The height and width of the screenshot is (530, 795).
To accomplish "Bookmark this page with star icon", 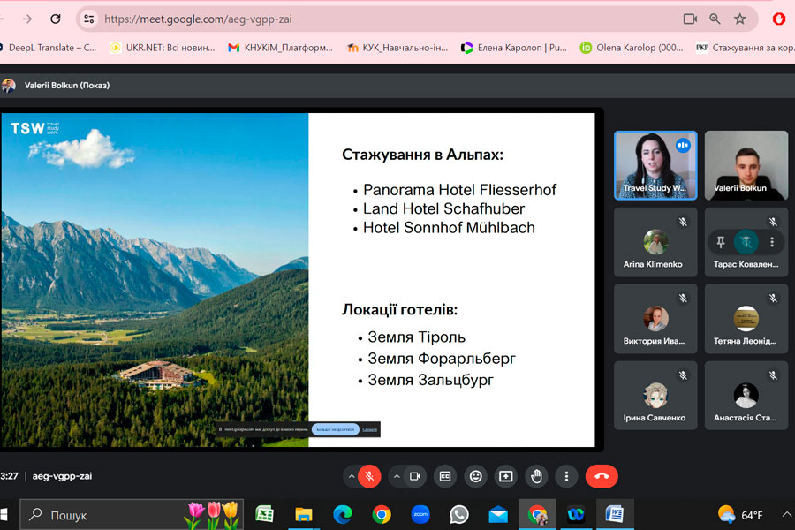I will 740,19.
